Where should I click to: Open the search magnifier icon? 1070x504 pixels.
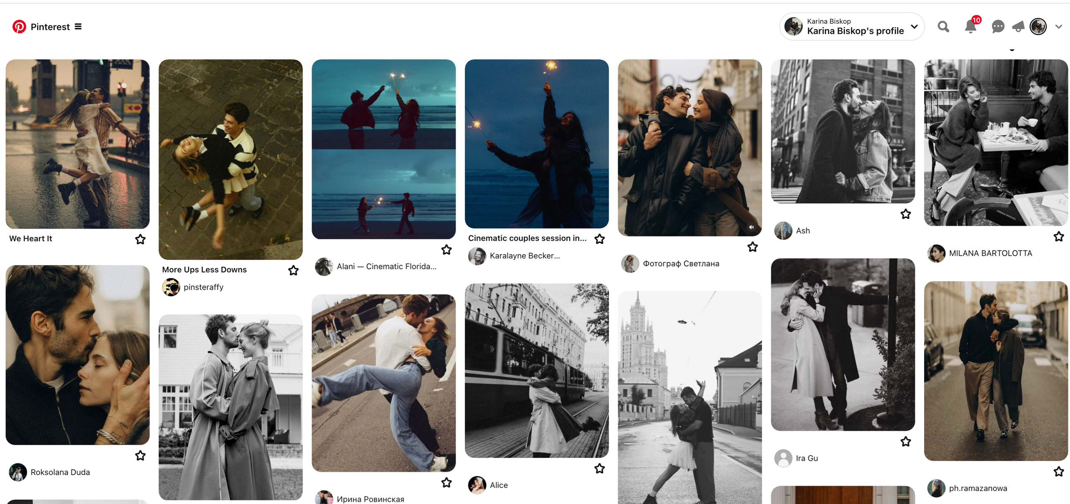(x=943, y=27)
